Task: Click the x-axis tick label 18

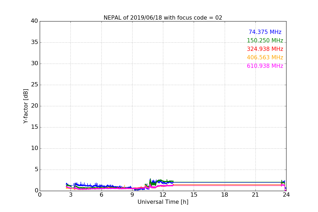Action: pyautogui.click(x=224, y=195)
